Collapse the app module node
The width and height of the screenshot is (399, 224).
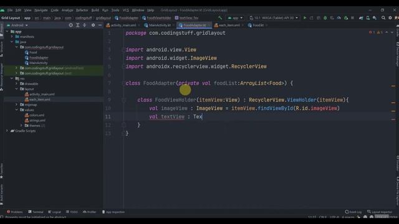click(x=7, y=32)
